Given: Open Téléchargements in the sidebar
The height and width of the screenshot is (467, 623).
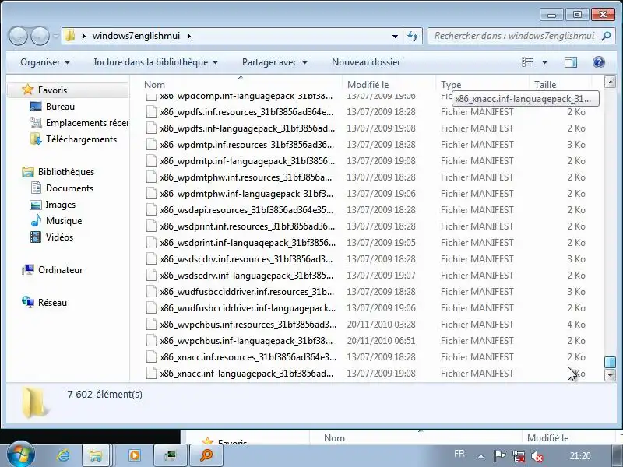Looking at the screenshot, I should click(73, 139).
